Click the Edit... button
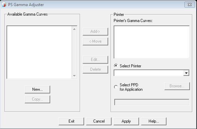The image size is (197, 129). [95, 60]
